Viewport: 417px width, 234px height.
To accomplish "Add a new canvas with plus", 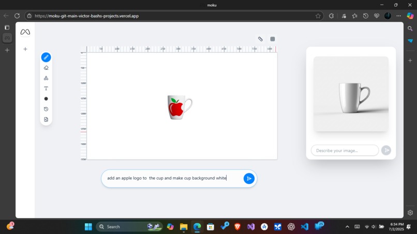I will pyautogui.click(x=25, y=49).
